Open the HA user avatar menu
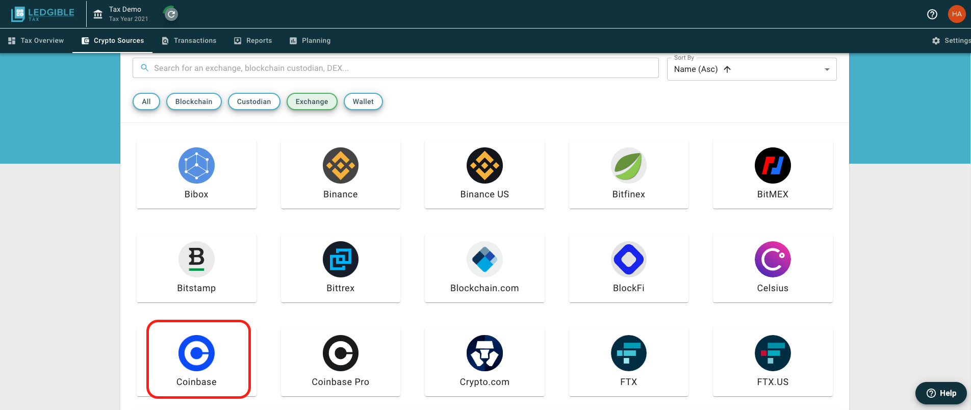This screenshot has height=410, width=971. click(957, 14)
